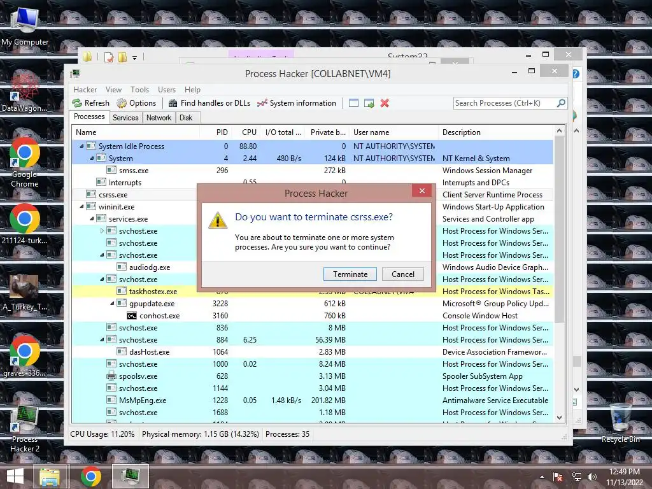
Task: Open Options from the toolbar
Action: click(136, 103)
